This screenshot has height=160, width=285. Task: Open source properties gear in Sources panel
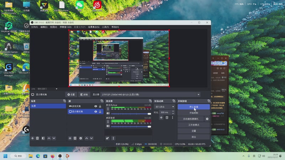click(x=81, y=138)
